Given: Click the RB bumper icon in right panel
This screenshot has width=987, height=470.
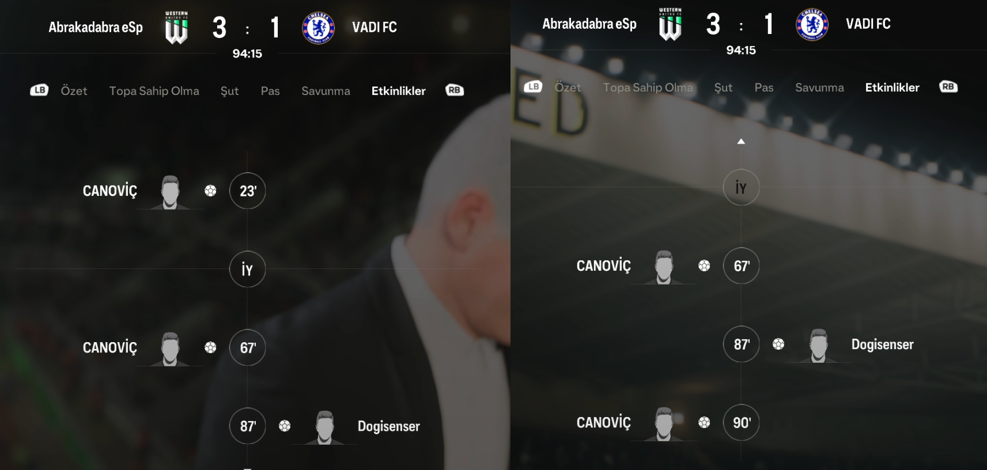Looking at the screenshot, I should click(948, 87).
